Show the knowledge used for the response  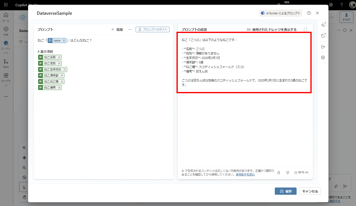(x=273, y=29)
